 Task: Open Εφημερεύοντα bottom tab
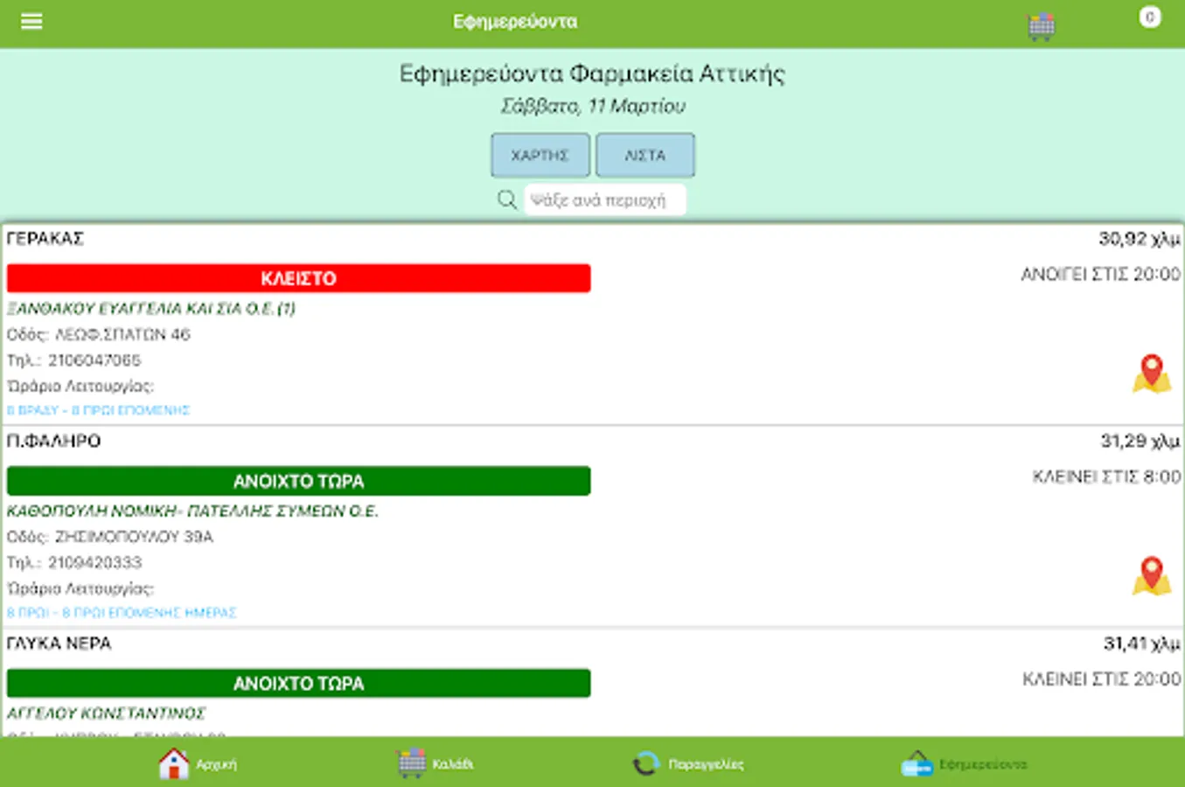pyautogui.click(x=965, y=763)
